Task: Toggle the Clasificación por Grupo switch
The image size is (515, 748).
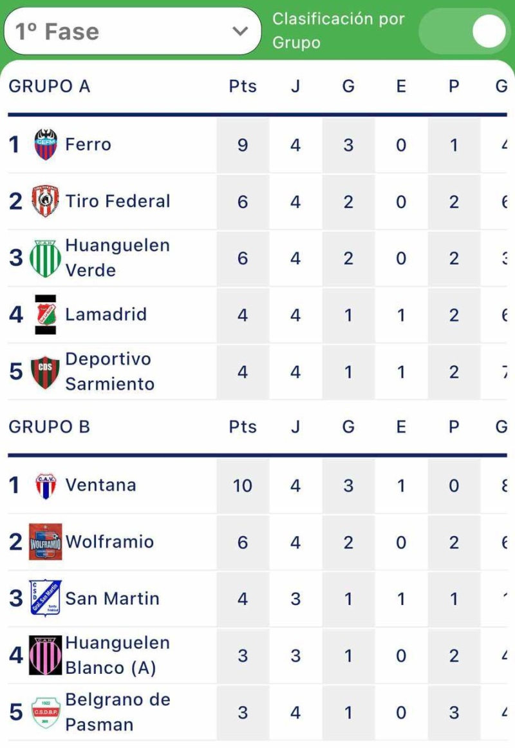Action: tap(464, 31)
